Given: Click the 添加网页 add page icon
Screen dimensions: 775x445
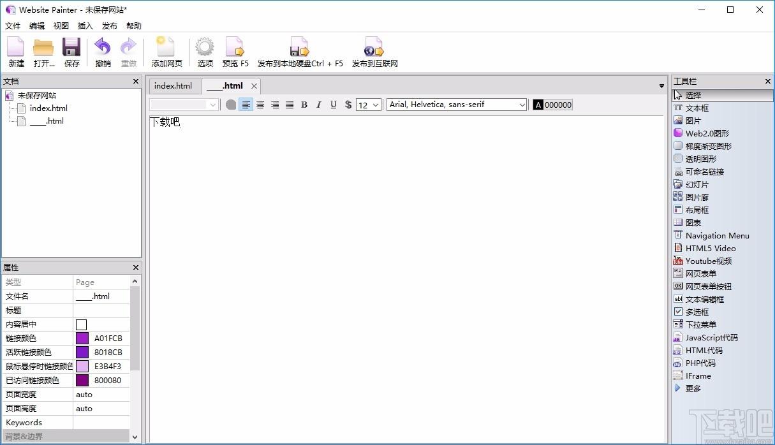Looking at the screenshot, I should [166, 48].
